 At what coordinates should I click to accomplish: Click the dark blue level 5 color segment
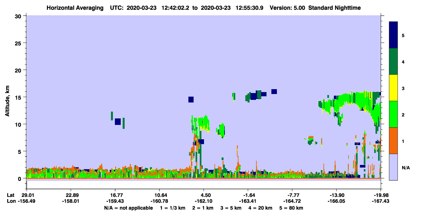[x=393, y=35]
